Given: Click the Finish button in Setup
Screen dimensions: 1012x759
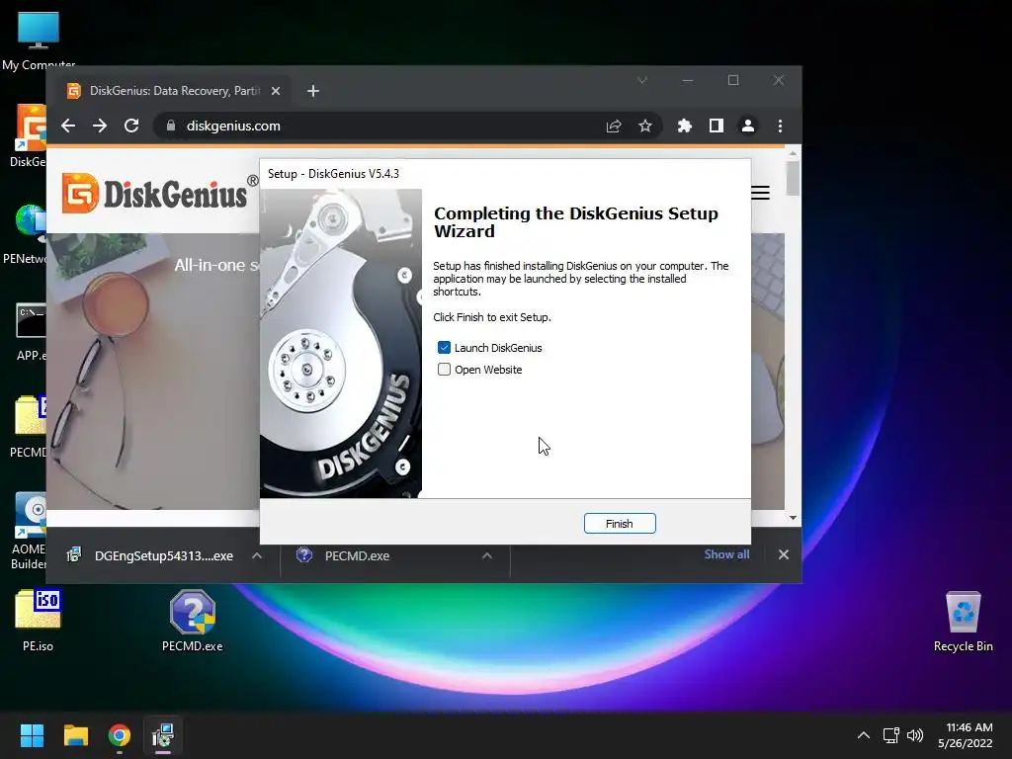Looking at the screenshot, I should tap(620, 524).
